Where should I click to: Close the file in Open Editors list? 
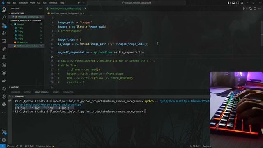13,17
